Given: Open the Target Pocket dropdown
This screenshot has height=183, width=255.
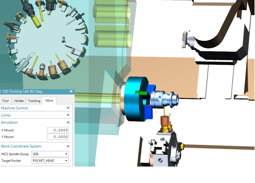Looking at the screenshot, I should 50,161.
